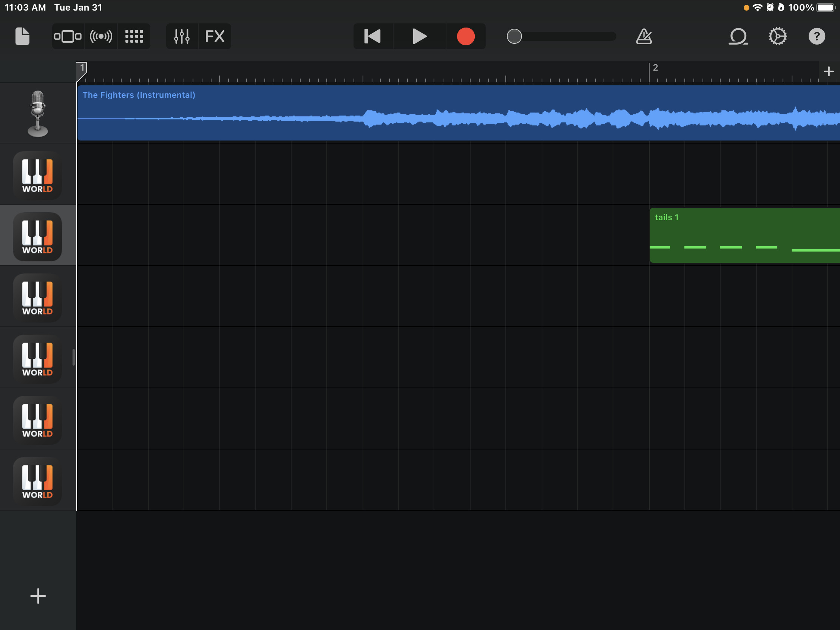This screenshot has height=630, width=840.
Task: Select The Fighters (Instrumental) audio region
Action: click(418, 113)
